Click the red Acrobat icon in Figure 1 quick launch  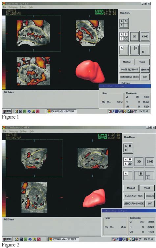(38, 111)
